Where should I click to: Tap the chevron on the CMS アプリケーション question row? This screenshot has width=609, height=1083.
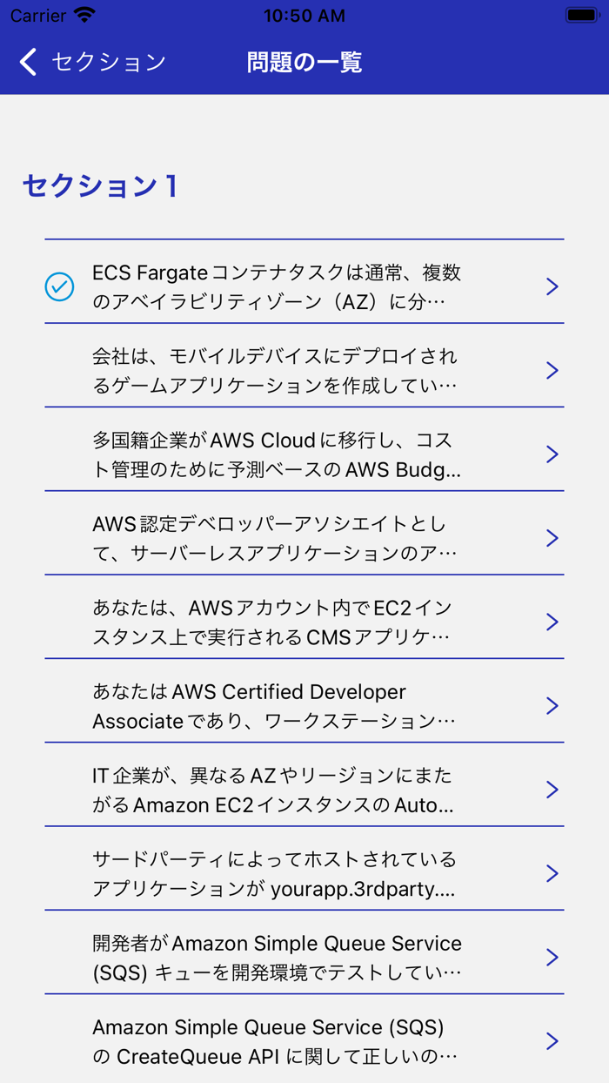pos(552,622)
